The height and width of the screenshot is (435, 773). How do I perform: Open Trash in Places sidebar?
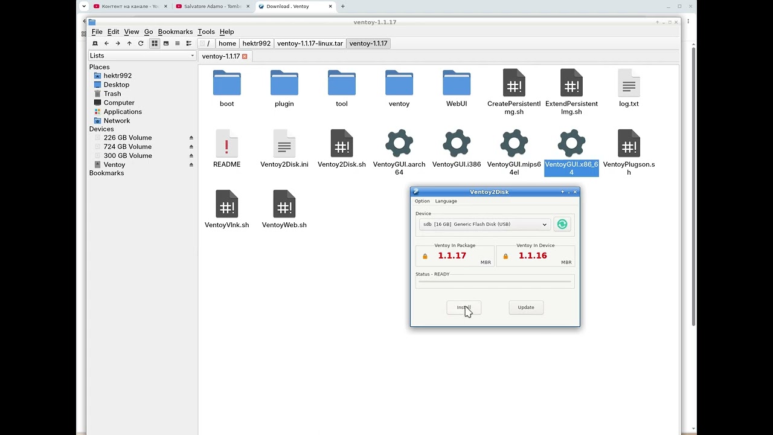tap(112, 94)
